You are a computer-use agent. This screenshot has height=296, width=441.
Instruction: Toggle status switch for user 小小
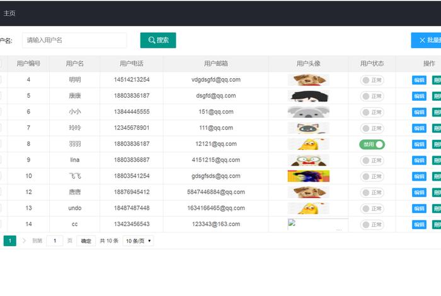coord(372,112)
